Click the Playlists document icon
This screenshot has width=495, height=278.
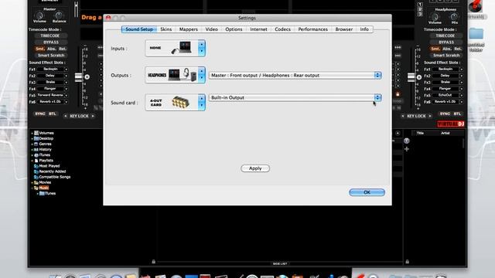click(x=36, y=161)
